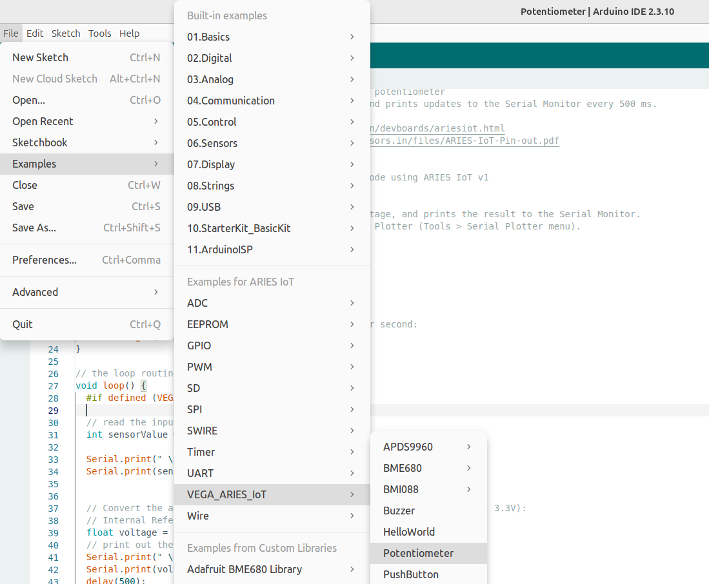Screen dimensions: 709x584
Task: Open the devboards/ariesiot.html link
Action: tap(437, 128)
